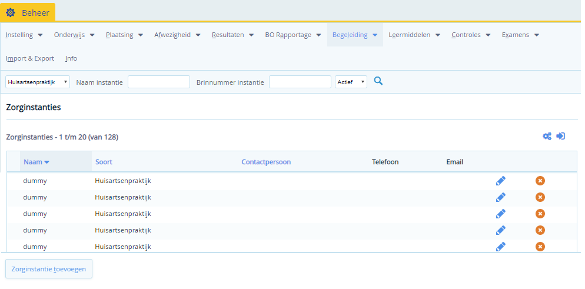Click Zorginstantie toevoegen button
This screenshot has width=585, height=289.
pos(49,269)
